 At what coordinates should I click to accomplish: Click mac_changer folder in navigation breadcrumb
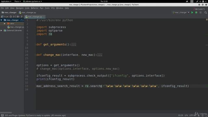[x=9, y=12]
